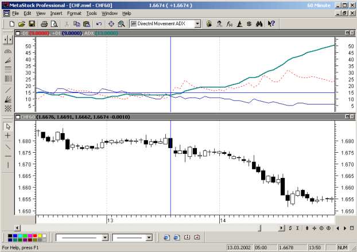Close the ADX indicator inner window pane
Image resolution: width=357 pixels, height=252 pixels.
tap(352, 33)
